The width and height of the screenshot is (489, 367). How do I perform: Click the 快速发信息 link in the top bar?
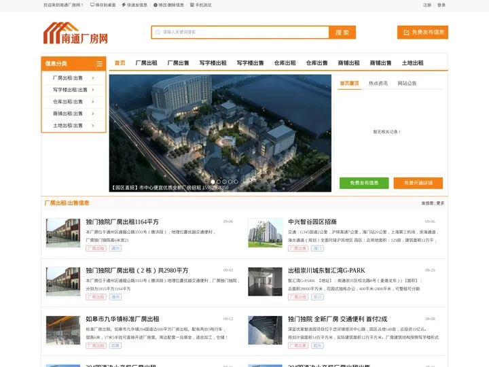134,5
